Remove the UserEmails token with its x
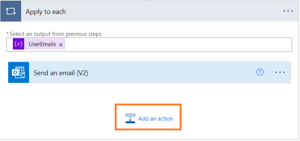The height and width of the screenshot is (141, 300). [x=61, y=45]
